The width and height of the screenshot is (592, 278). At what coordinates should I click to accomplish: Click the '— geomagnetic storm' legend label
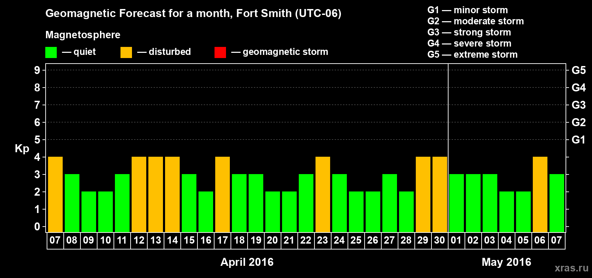[280, 52]
